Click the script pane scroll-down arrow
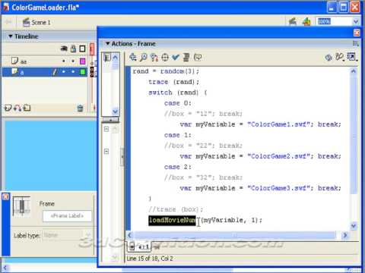This screenshot has height=273, width=365. 354,225
